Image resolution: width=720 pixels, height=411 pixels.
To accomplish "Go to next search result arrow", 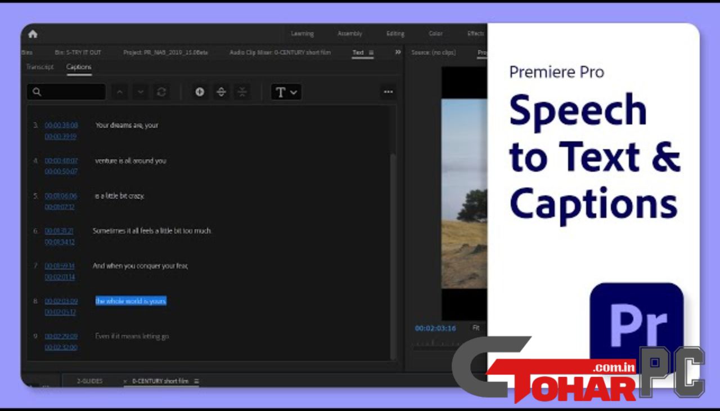I will (x=141, y=92).
